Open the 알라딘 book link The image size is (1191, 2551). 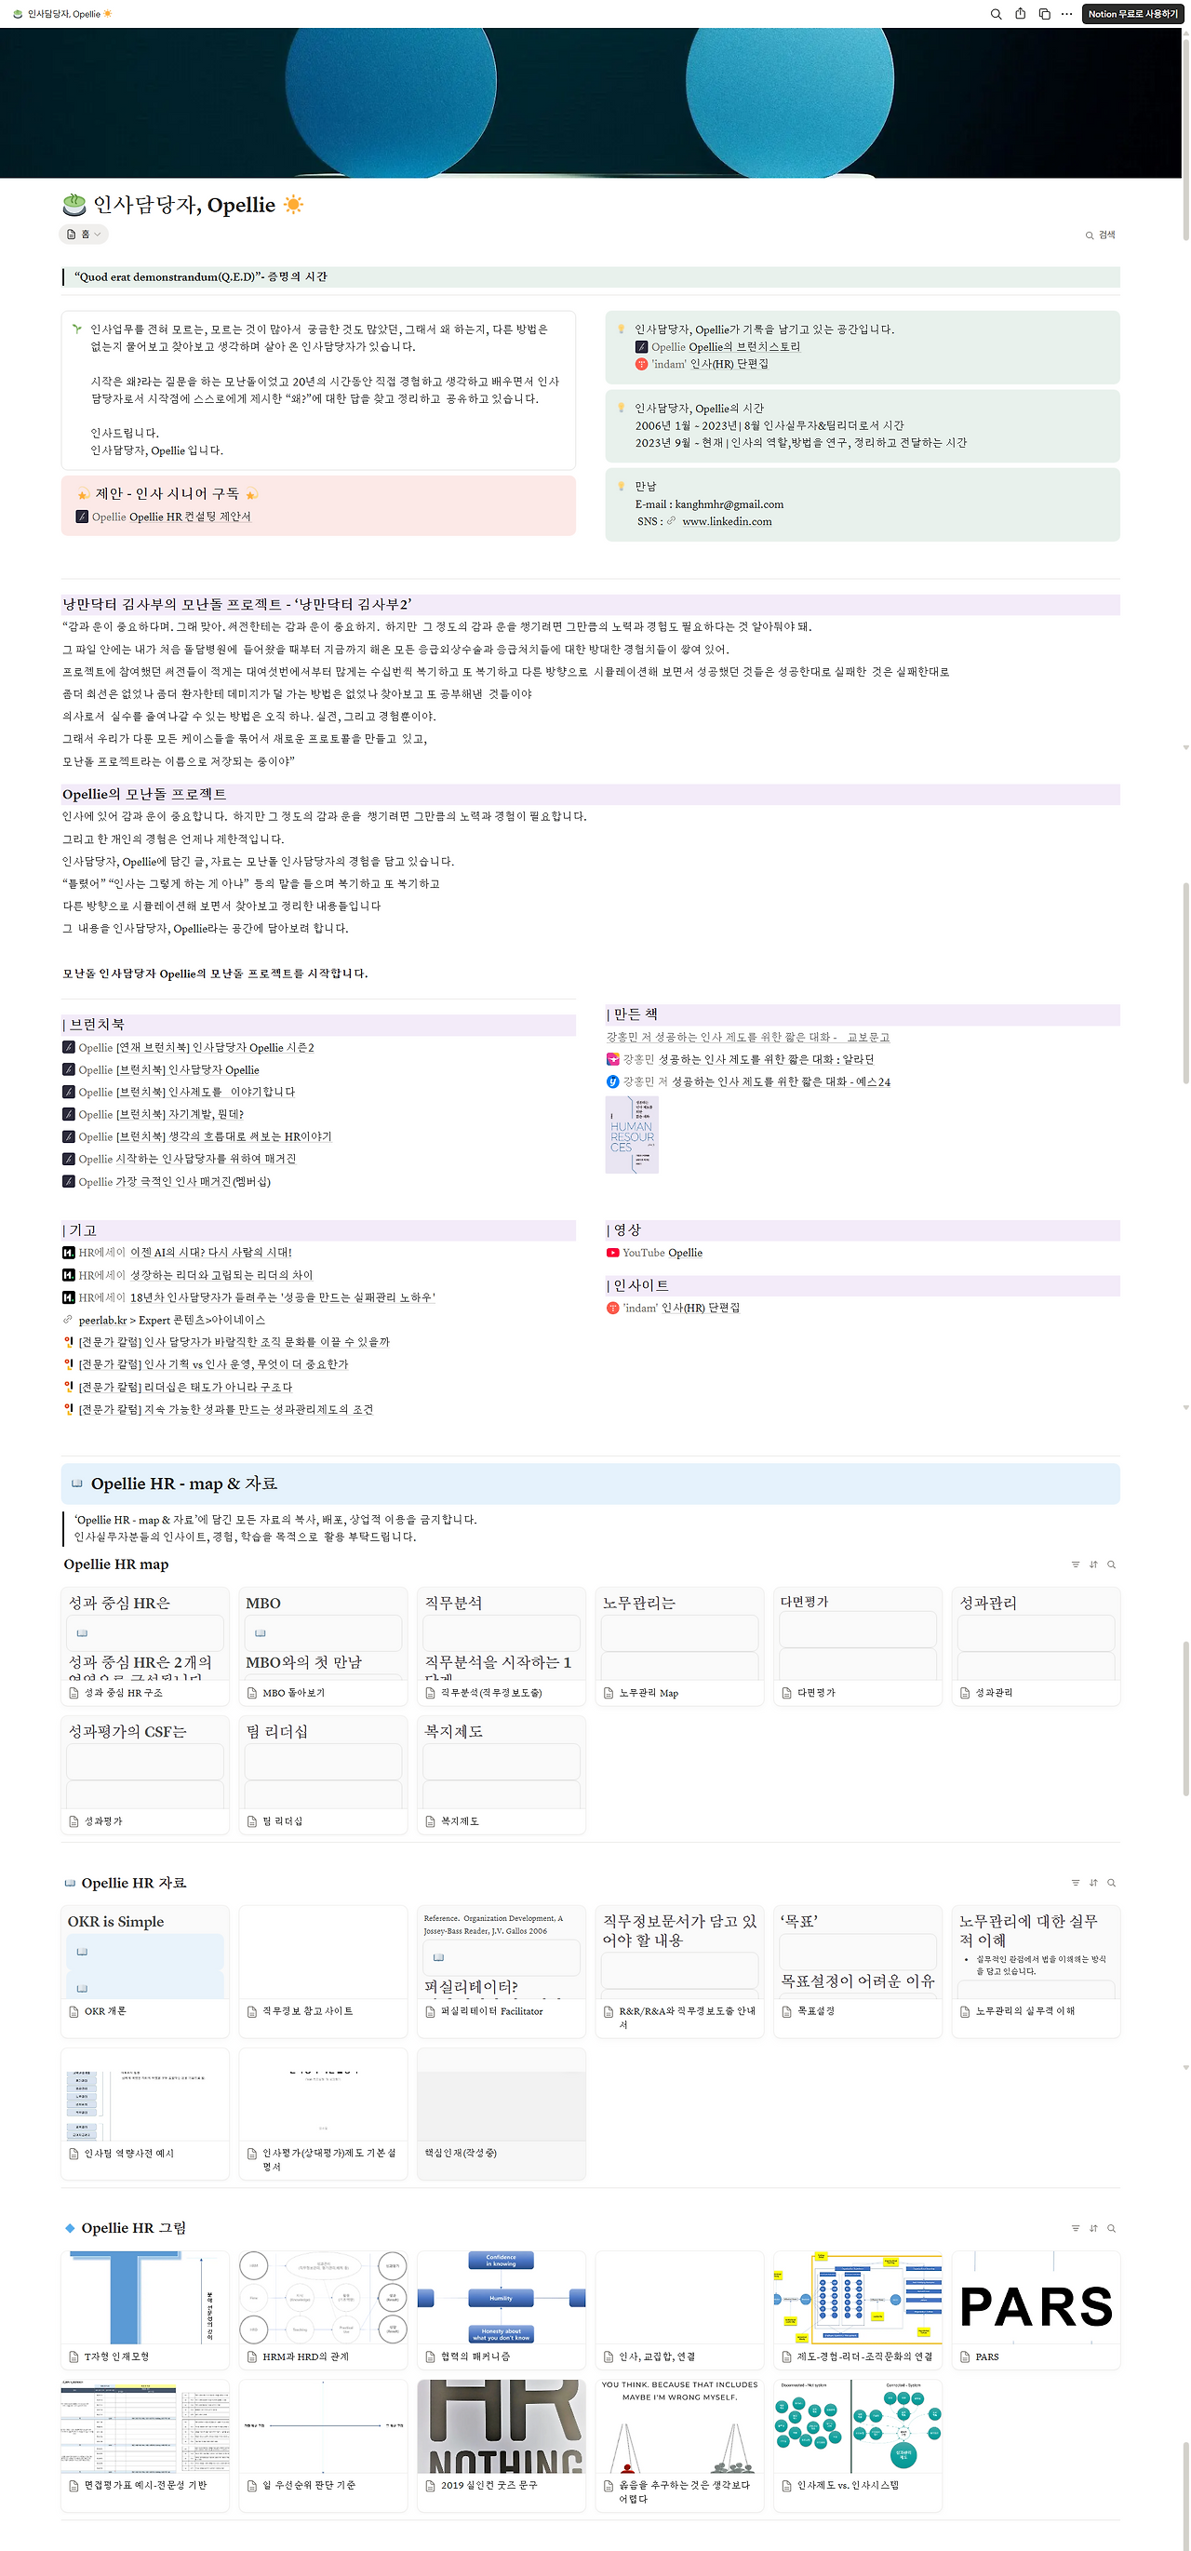click(740, 1060)
